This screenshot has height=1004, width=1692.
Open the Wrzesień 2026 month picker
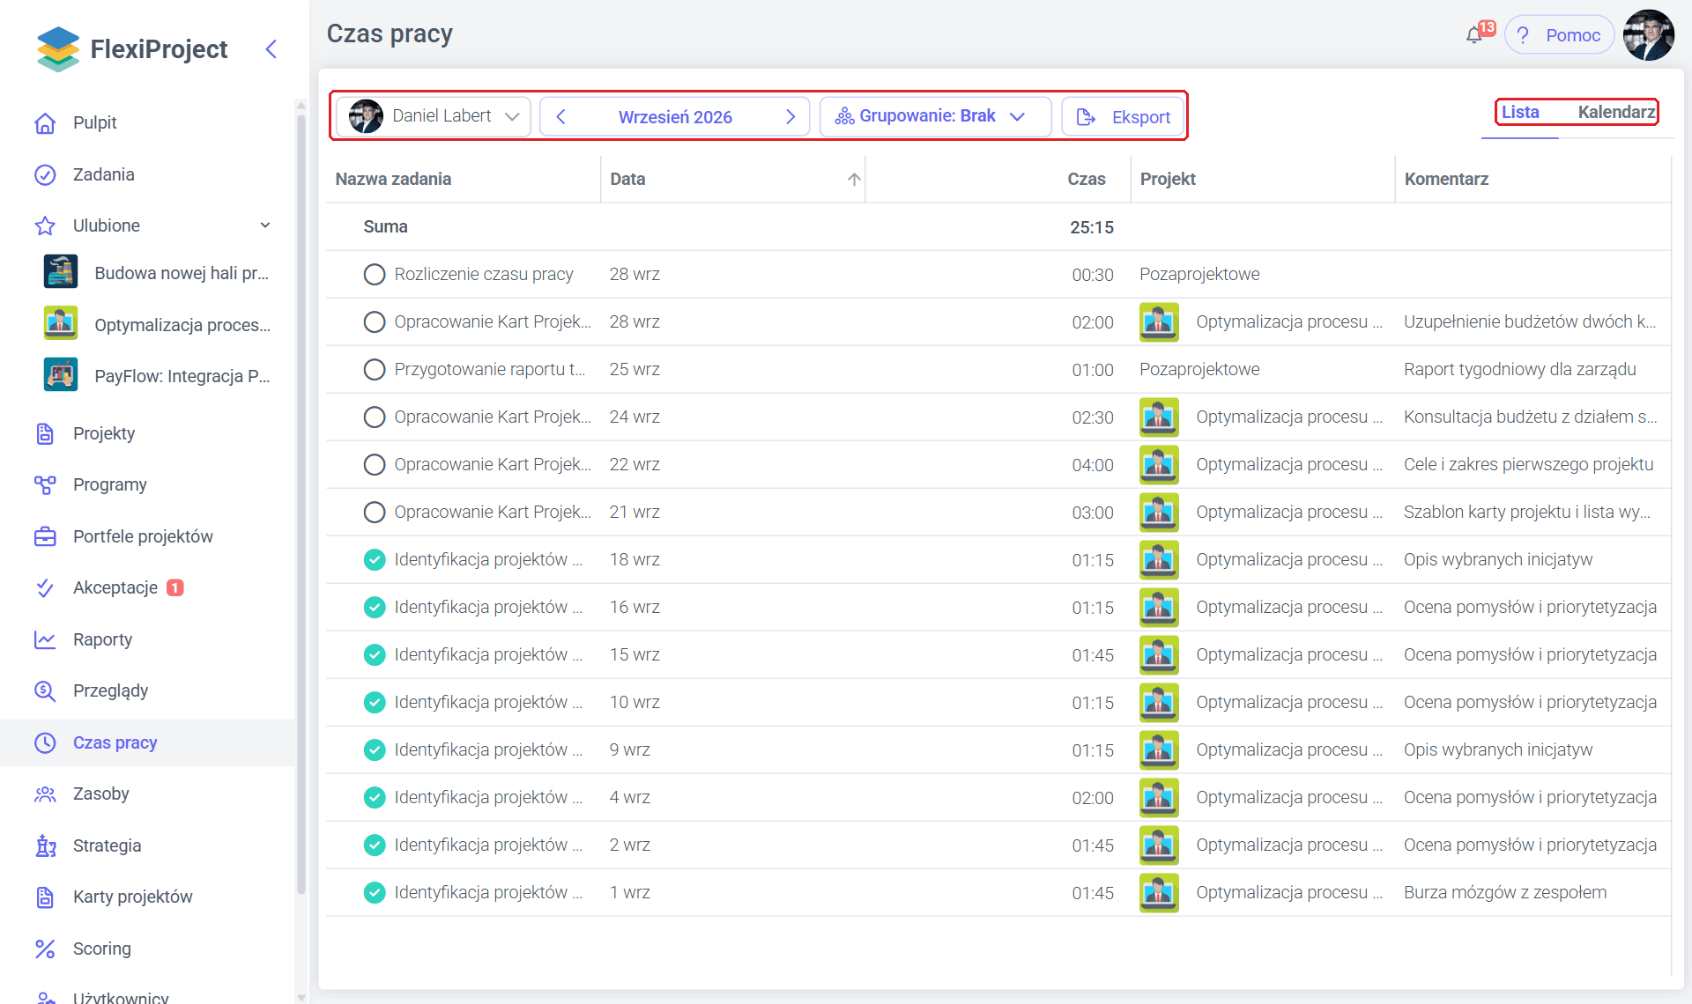point(675,117)
